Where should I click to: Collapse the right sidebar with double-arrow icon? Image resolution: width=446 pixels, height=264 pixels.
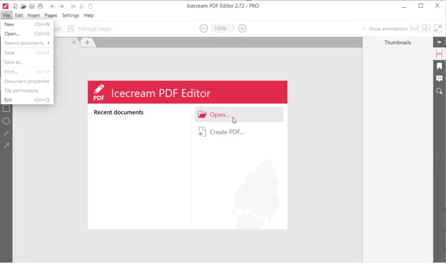point(439,42)
